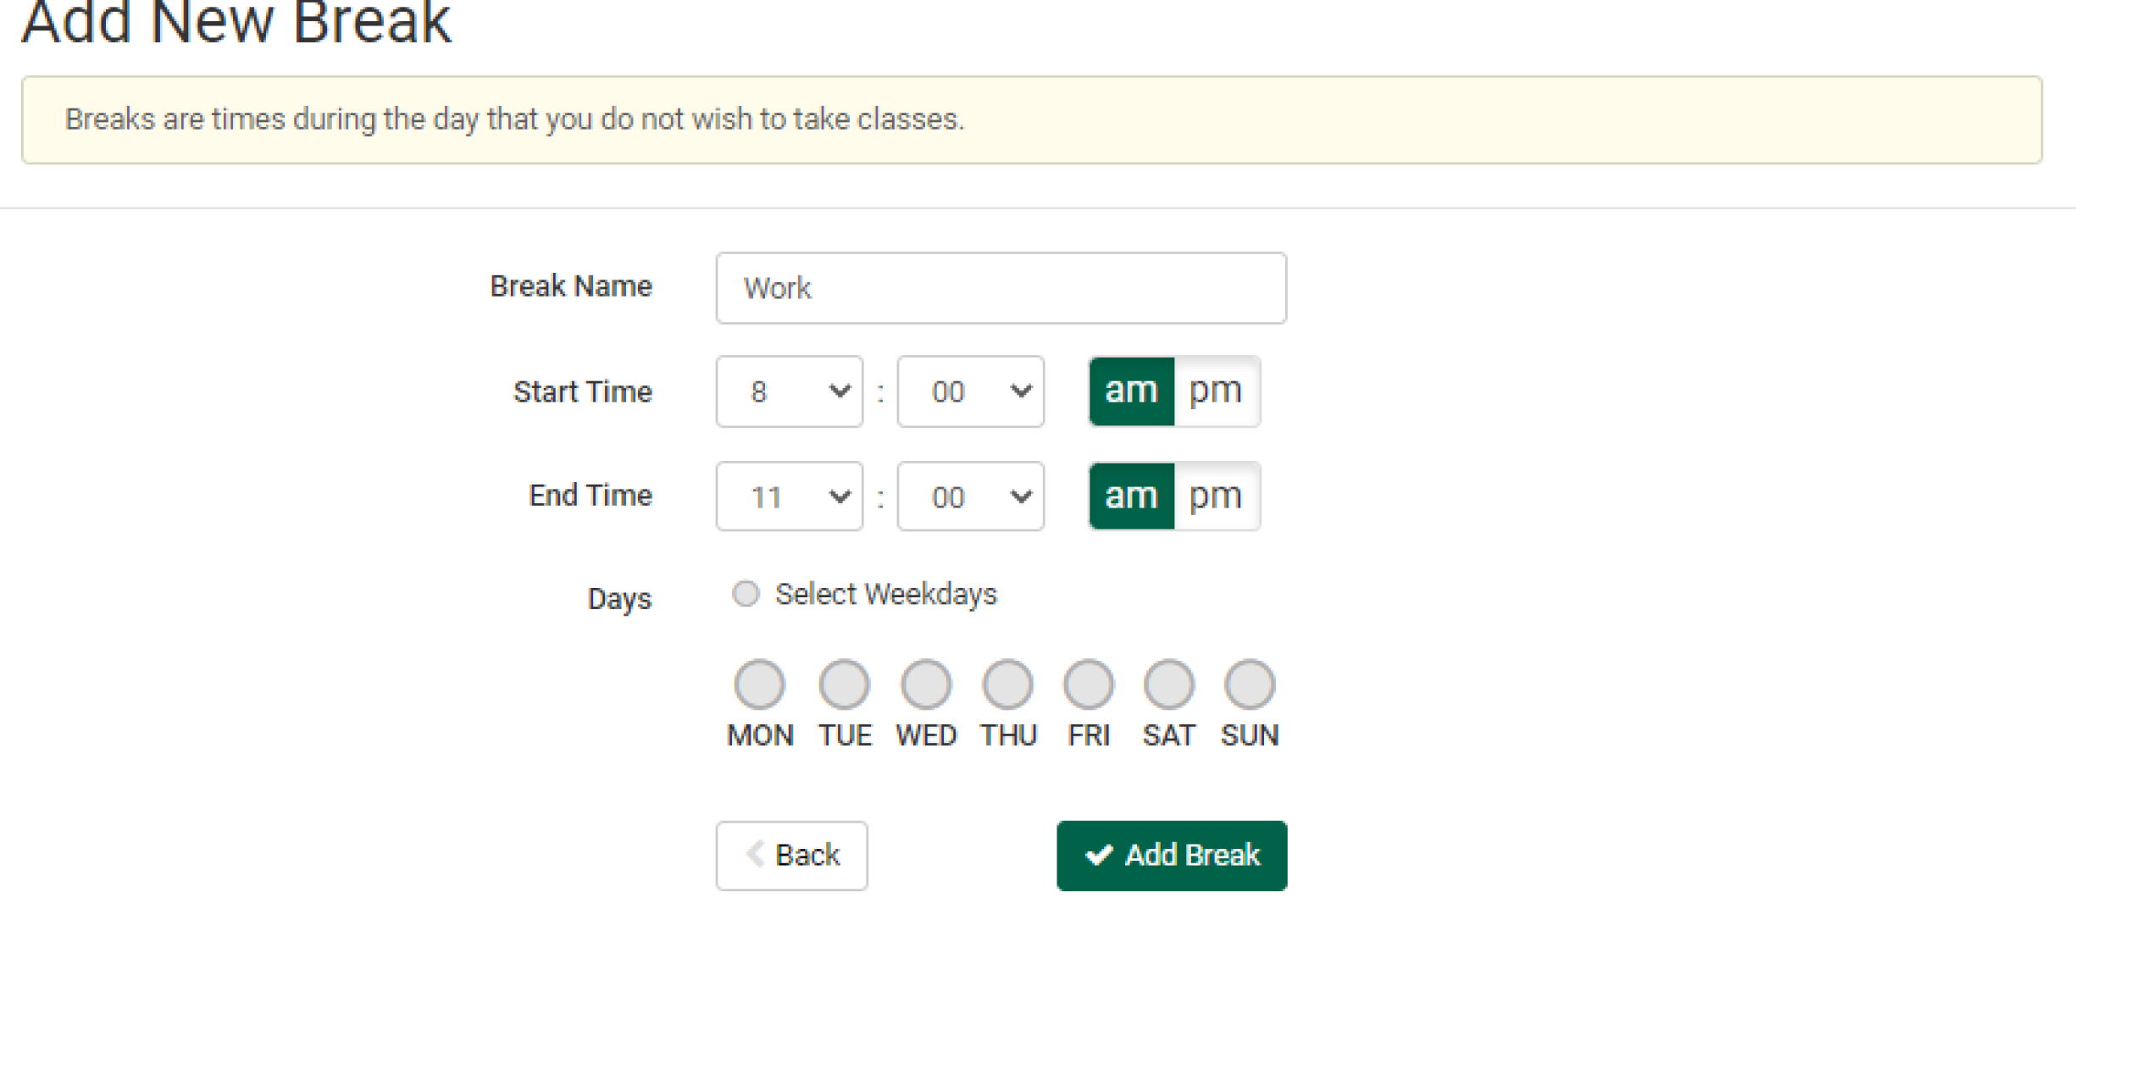Switch Start Time to am
The height and width of the screenshot is (1070, 2135).
click(1130, 391)
